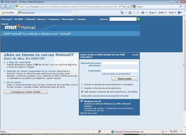Click the green arrow Buscar go button
The width and height of the screenshot is (186, 135).
(138, 19)
